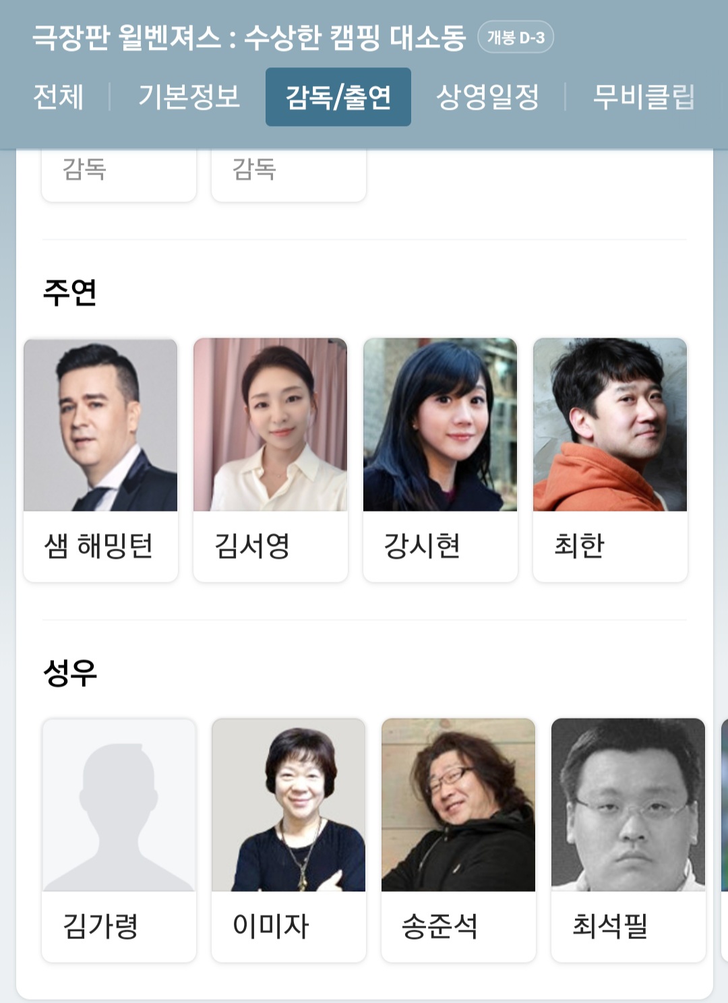
Task: Open 송준석's voice actor photo
Action: click(458, 805)
